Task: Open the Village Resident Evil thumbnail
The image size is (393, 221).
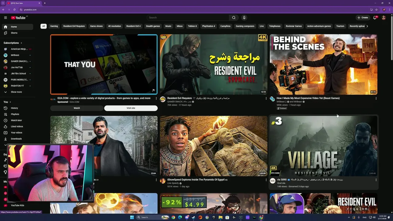Action: [324, 146]
